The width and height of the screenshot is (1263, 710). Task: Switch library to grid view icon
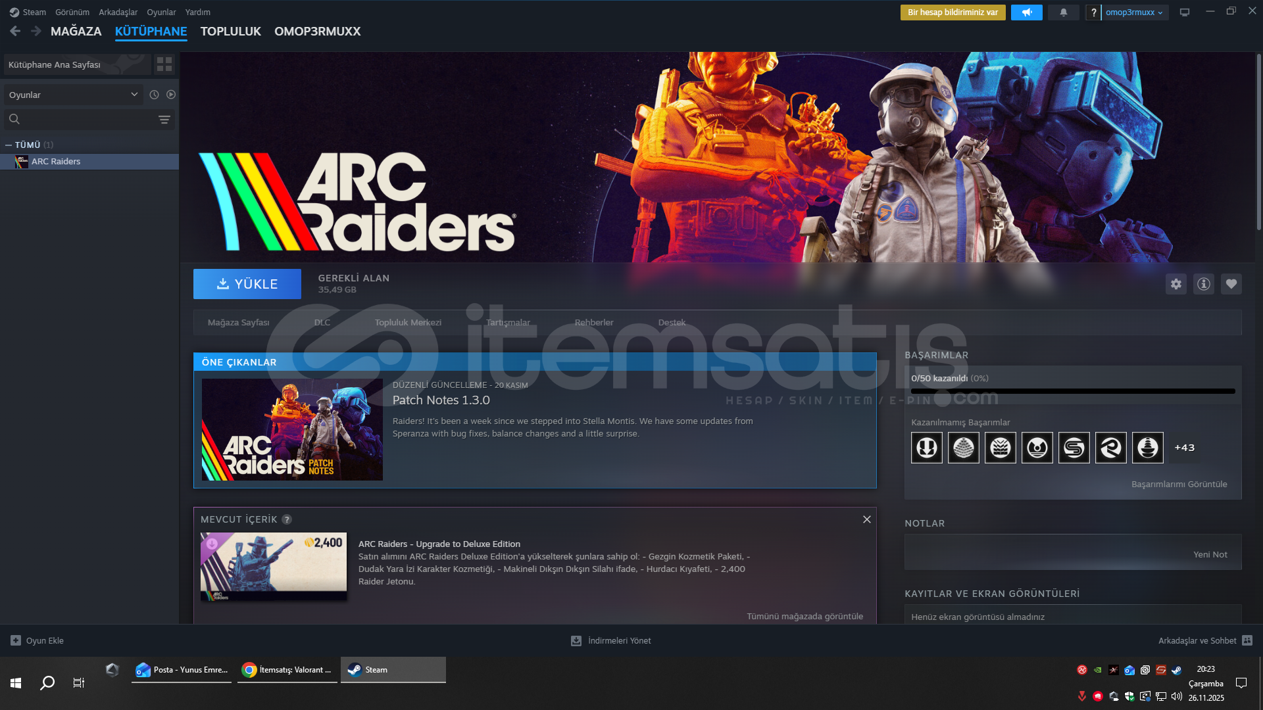click(x=164, y=64)
